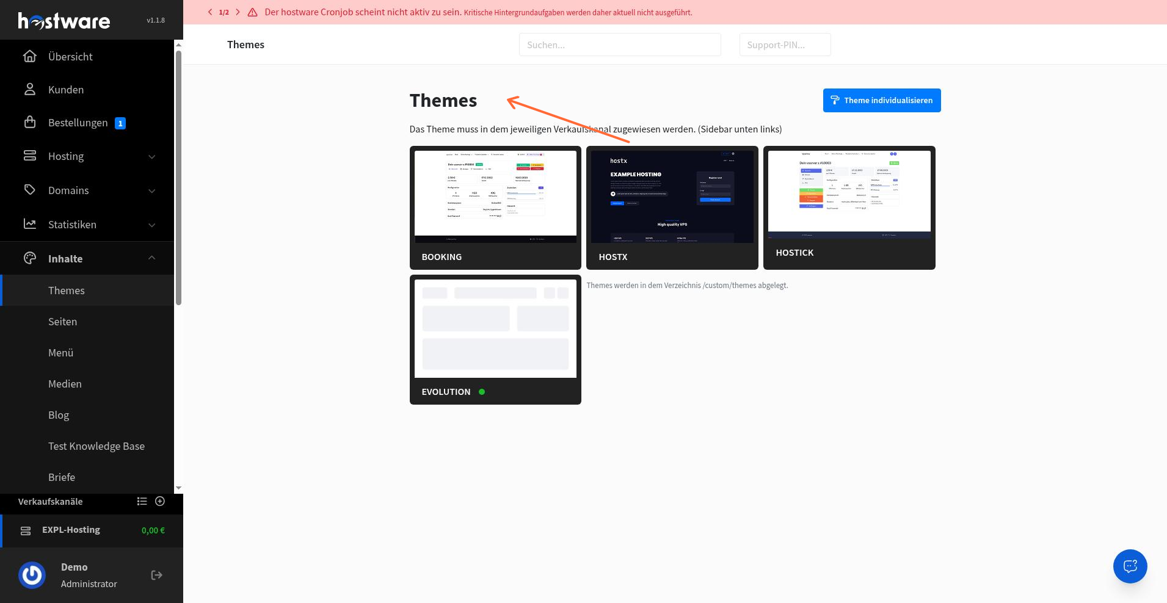This screenshot has height=603, width=1167.
Task: Click the BOOKING theme label
Action: 442,257
